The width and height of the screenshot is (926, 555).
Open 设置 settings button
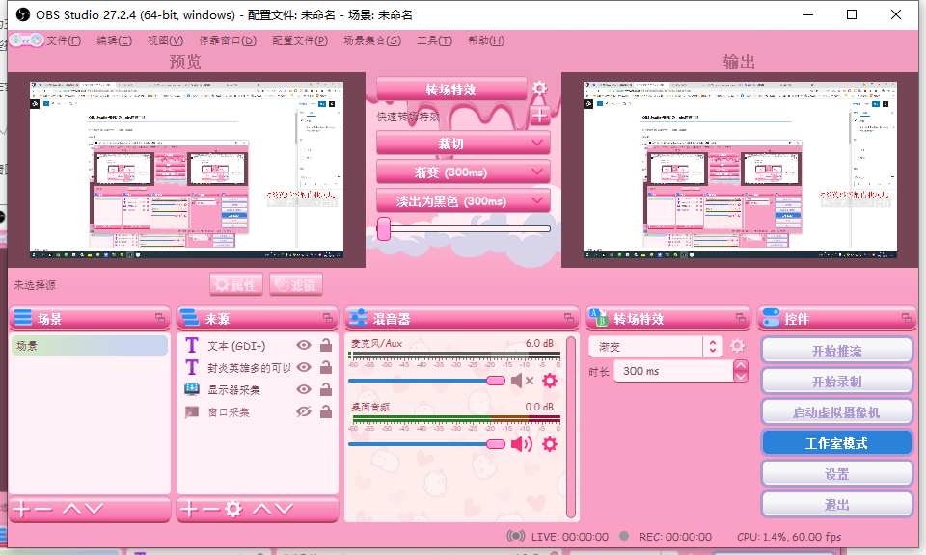[836, 474]
